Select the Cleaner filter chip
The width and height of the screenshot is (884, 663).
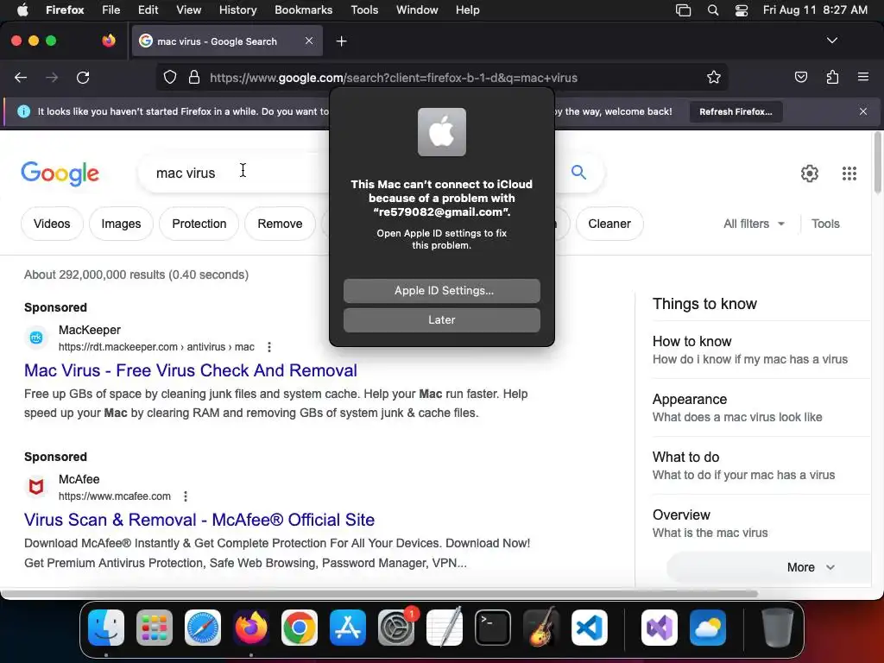609,224
